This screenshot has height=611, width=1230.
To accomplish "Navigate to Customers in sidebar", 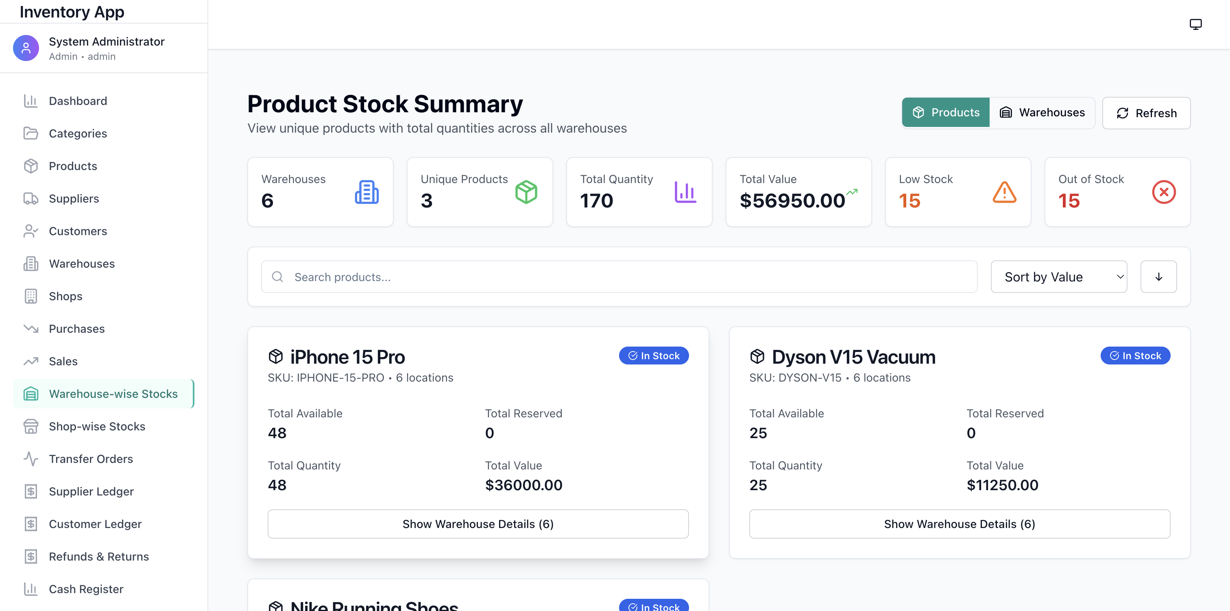I will (x=104, y=231).
